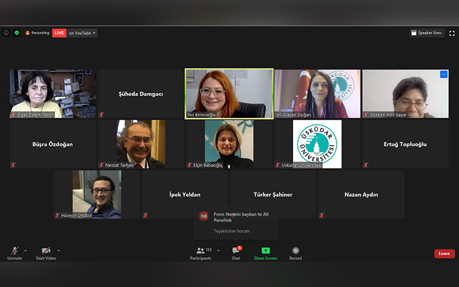Select İnci Birincioğlu's video tile
The height and width of the screenshot is (287, 459).
point(229,93)
